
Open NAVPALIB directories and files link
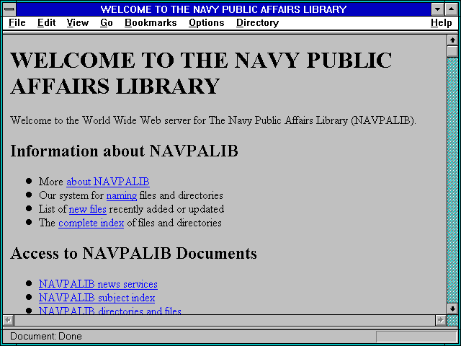(110, 311)
